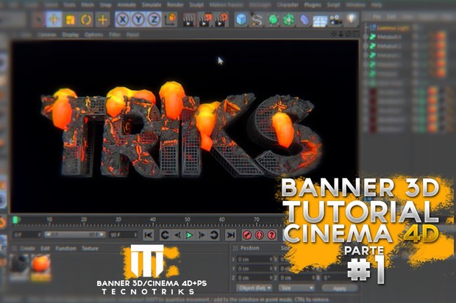The image size is (456, 303).
Task: Open object manager Edit menu
Action: click(391, 17)
